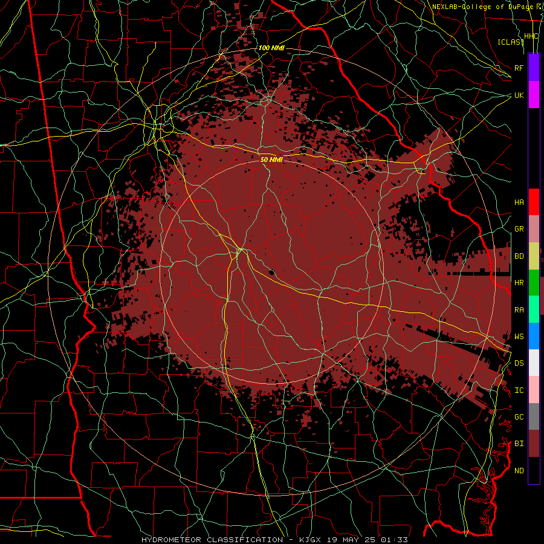Select the BI legend label
Image resolution: width=544 pixels, height=544 pixels.
tap(519, 444)
